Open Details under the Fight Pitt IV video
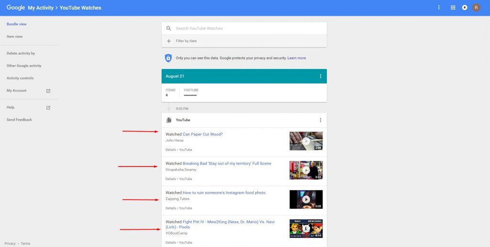Viewport: 490px width, 247px height. (x=171, y=242)
